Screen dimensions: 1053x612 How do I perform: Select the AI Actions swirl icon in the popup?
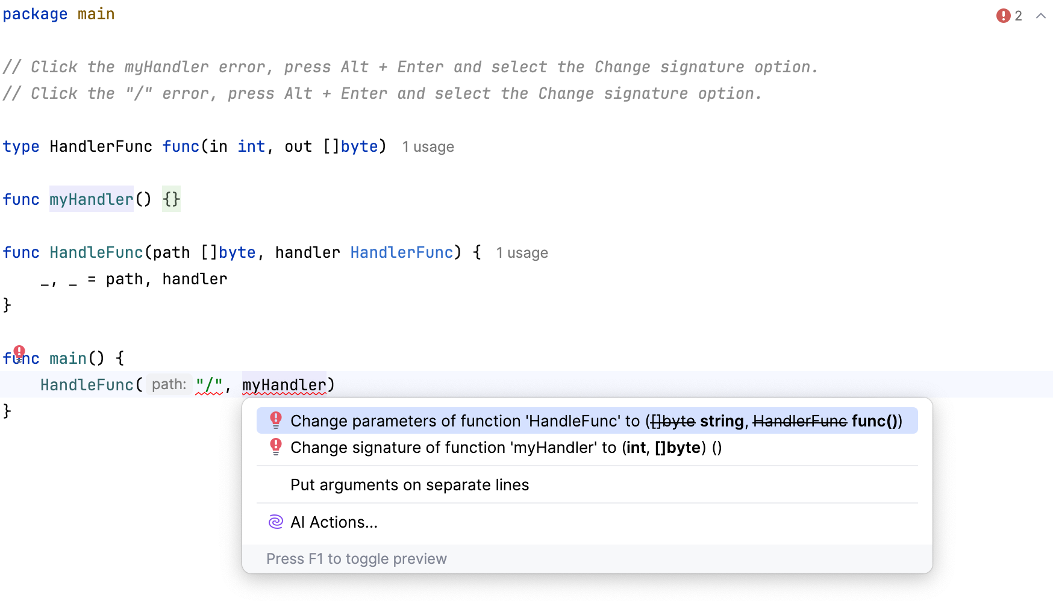tap(275, 522)
